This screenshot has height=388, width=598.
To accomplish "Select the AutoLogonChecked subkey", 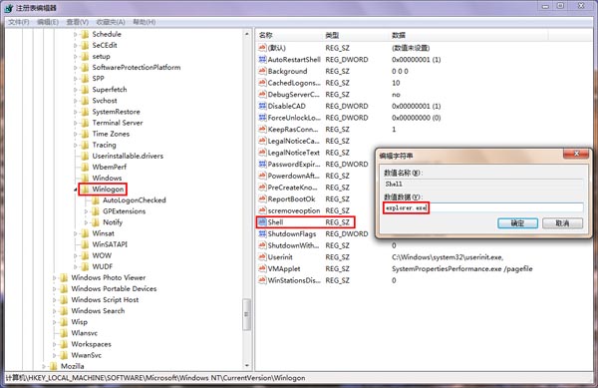I will coord(135,200).
